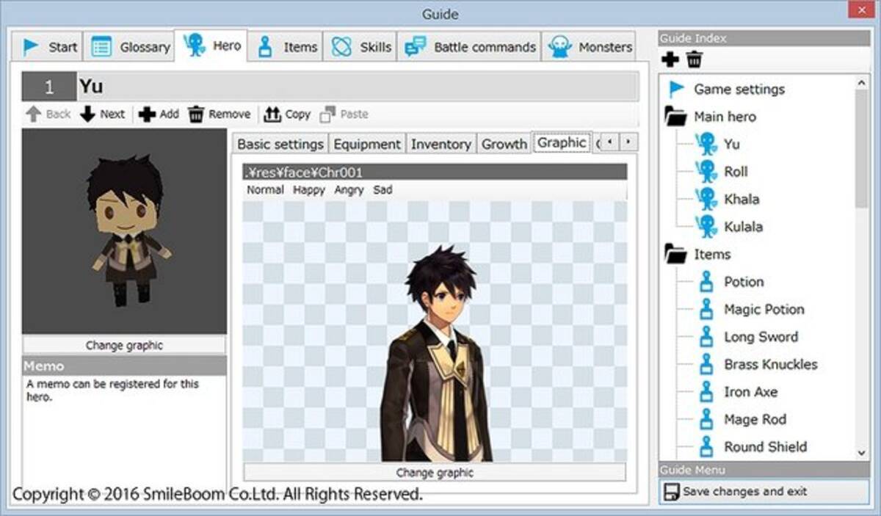881x516 pixels.
Task: Click the trash icon in Guide Index
Action: tap(694, 60)
